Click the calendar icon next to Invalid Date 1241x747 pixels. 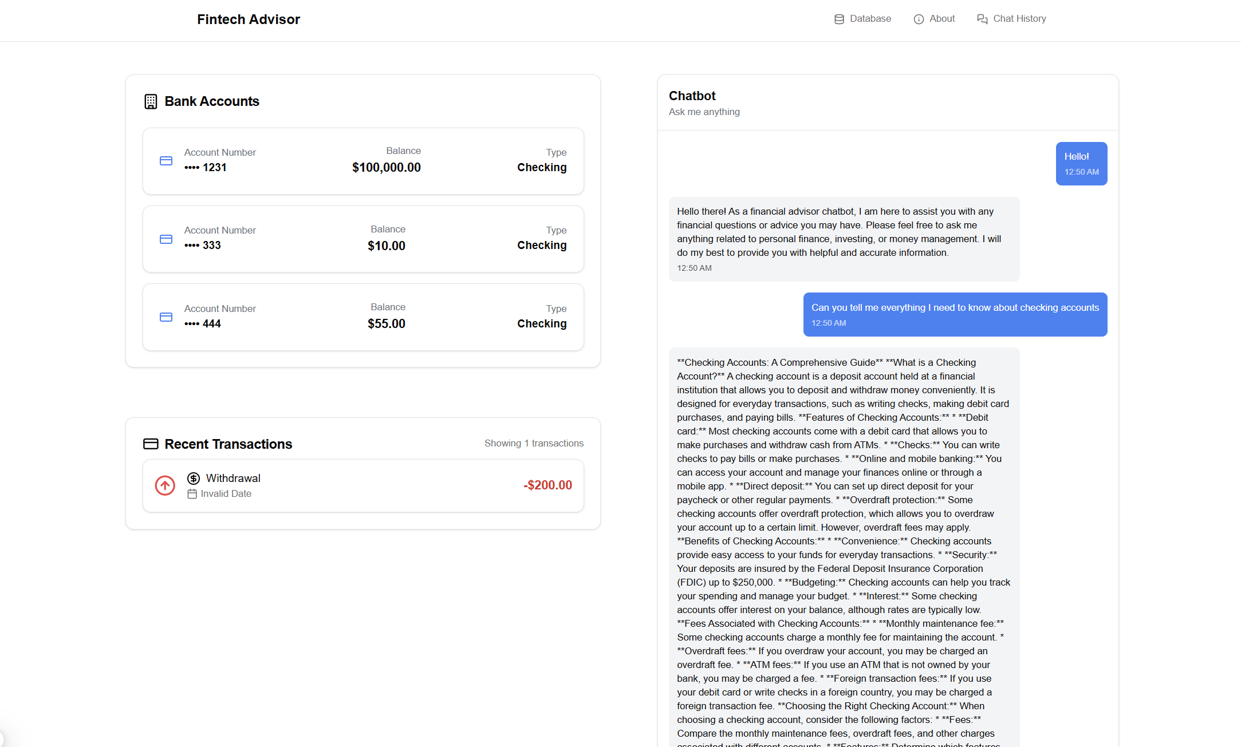pos(192,494)
